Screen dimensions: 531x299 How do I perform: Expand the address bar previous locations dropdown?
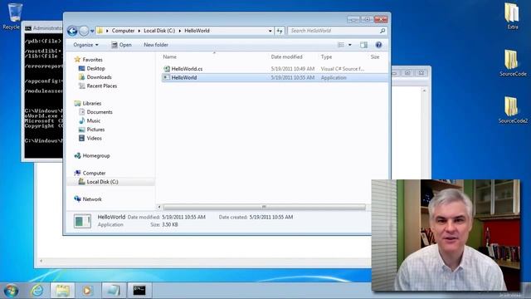coord(270,31)
